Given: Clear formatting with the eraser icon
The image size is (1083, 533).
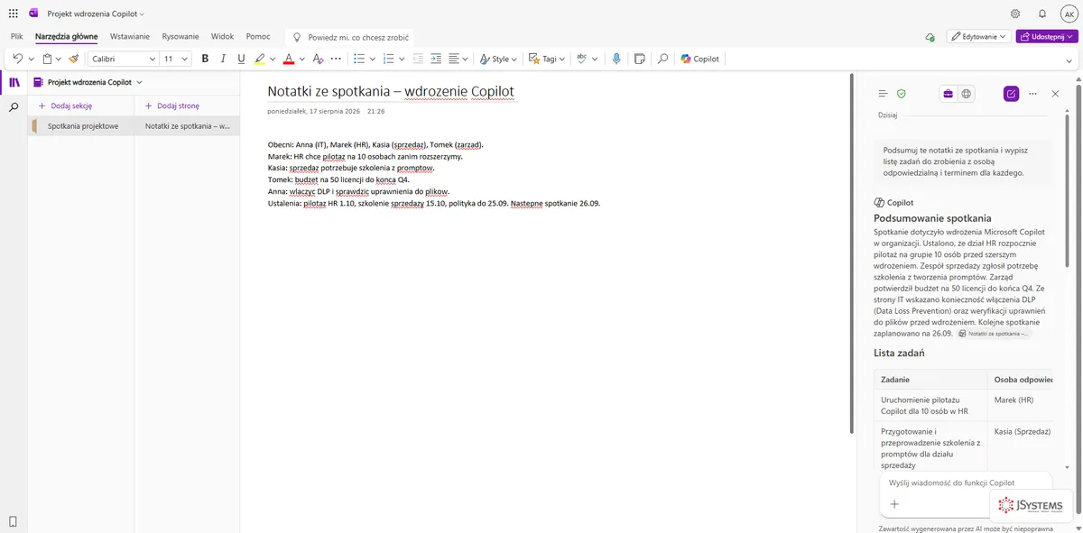Looking at the screenshot, I should pos(318,59).
